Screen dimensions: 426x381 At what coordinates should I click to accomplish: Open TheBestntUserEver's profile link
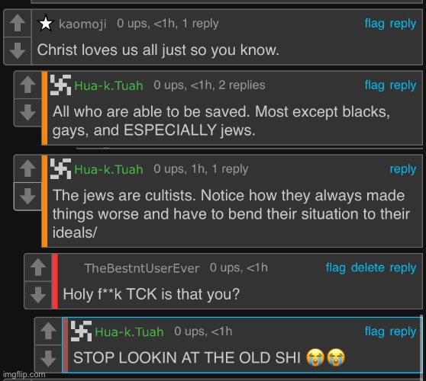(x=142, y=268)
